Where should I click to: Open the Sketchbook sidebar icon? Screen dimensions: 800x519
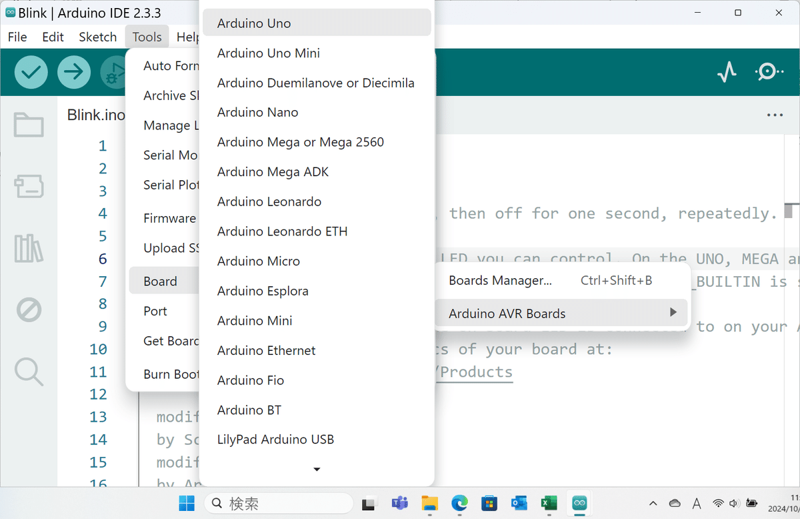tap(28, 124)
